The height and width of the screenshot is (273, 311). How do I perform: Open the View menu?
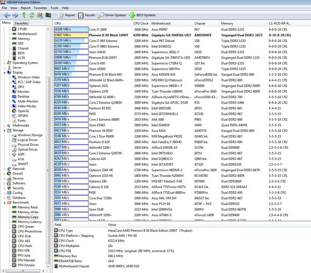coord(14,8)
